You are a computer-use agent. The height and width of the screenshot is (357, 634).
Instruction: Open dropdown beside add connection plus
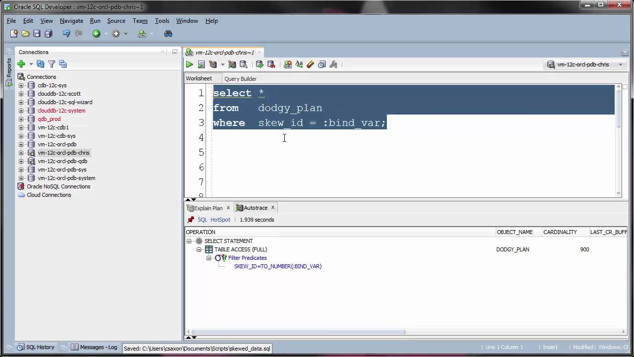[31, 64]
